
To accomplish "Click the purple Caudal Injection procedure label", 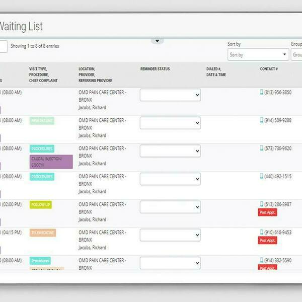I will tap(51, 162).
